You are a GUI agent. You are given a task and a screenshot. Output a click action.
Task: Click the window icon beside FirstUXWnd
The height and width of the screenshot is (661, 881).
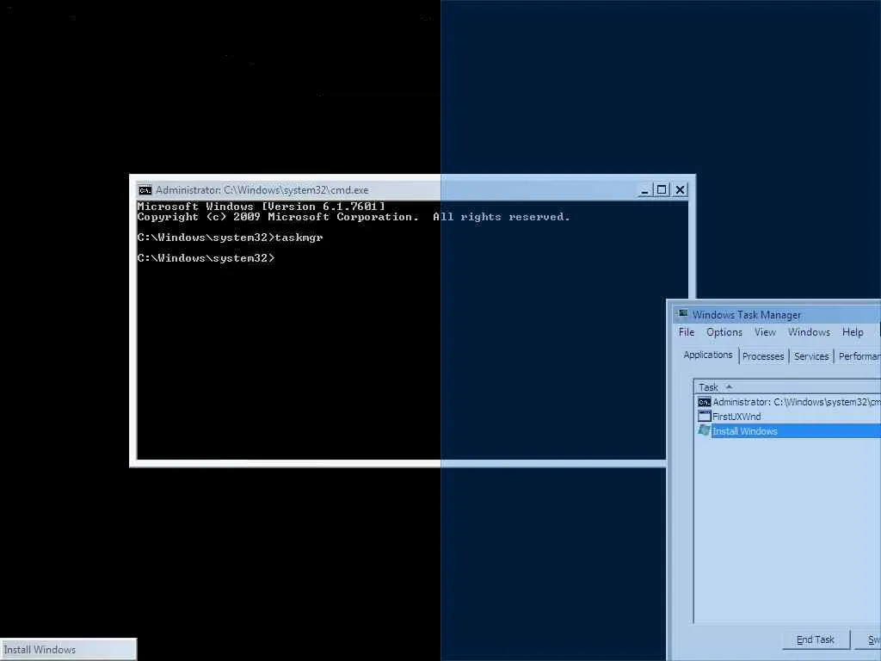click(x=704, y=417)
